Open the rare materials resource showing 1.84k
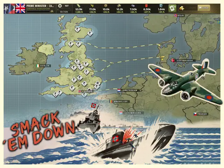 (x=161, y=9)
